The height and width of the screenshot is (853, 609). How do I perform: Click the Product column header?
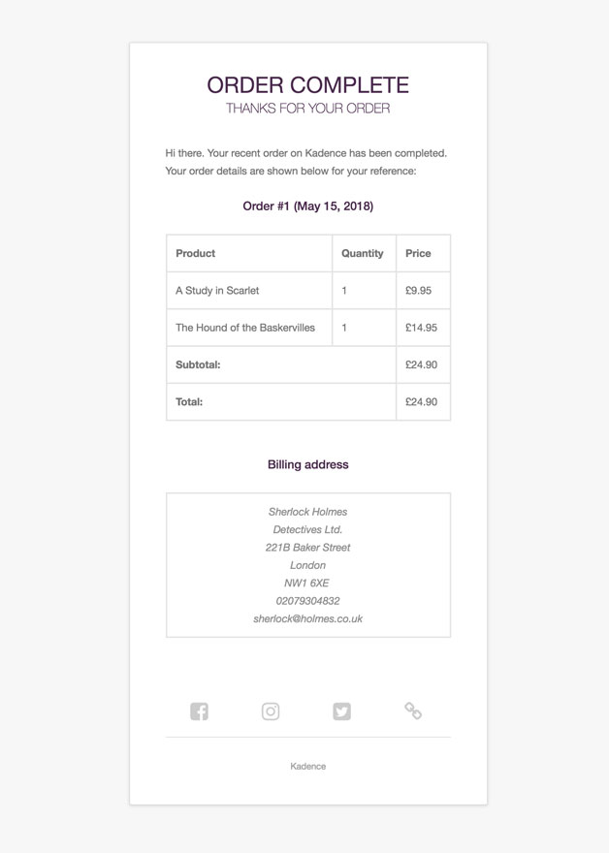[195, 253]
